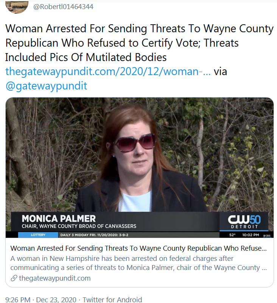
Task: Open the card headline 'Woman Arrested For Sending Threats'
Action: coord(138,248)
